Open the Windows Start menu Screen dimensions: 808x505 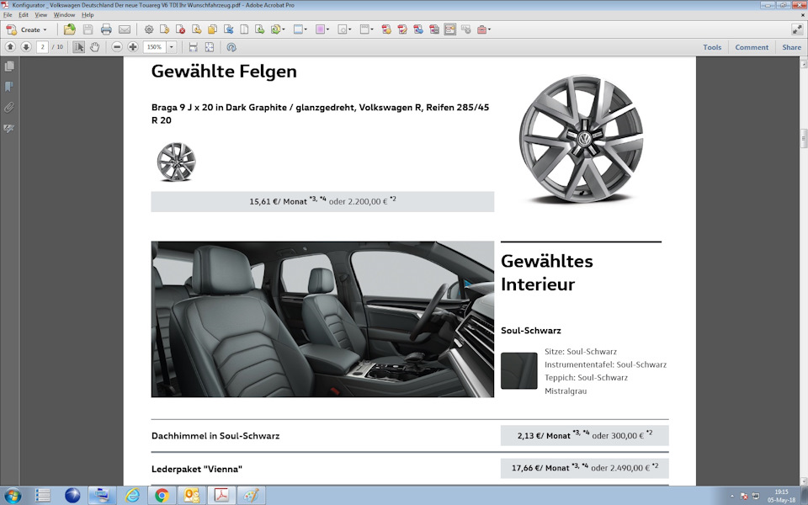click(13, 495)
